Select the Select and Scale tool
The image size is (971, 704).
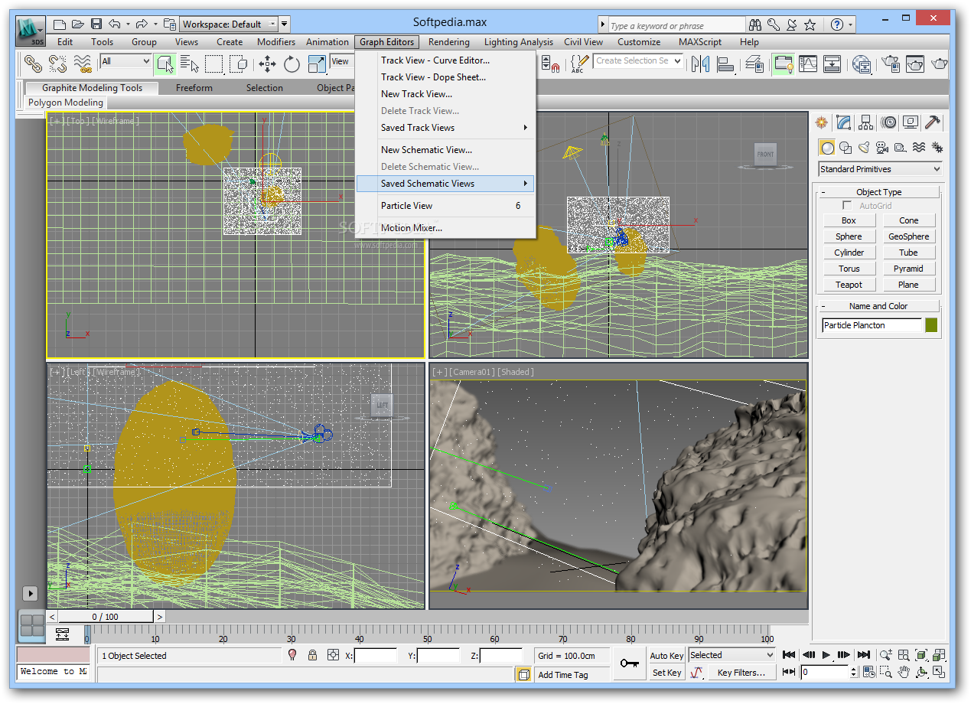pos(317,64)
